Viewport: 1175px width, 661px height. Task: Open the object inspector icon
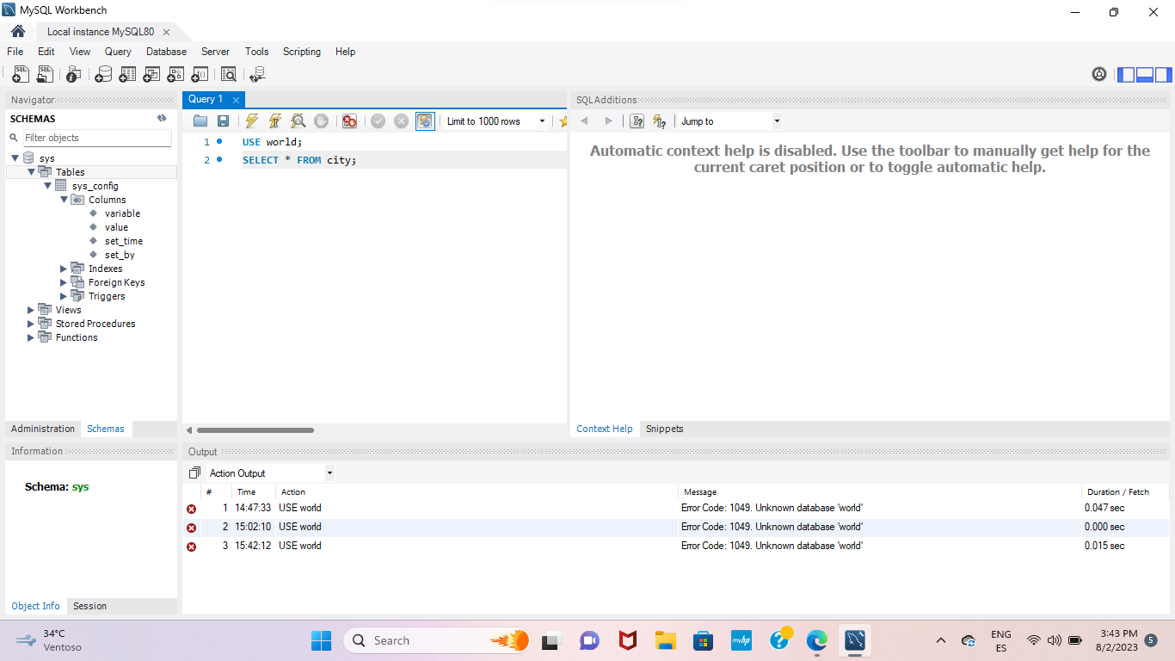tap(74, 75)
